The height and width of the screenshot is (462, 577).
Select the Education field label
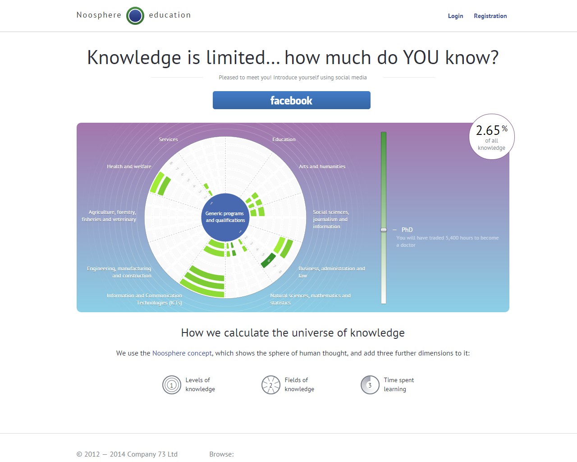pos(284,139)
